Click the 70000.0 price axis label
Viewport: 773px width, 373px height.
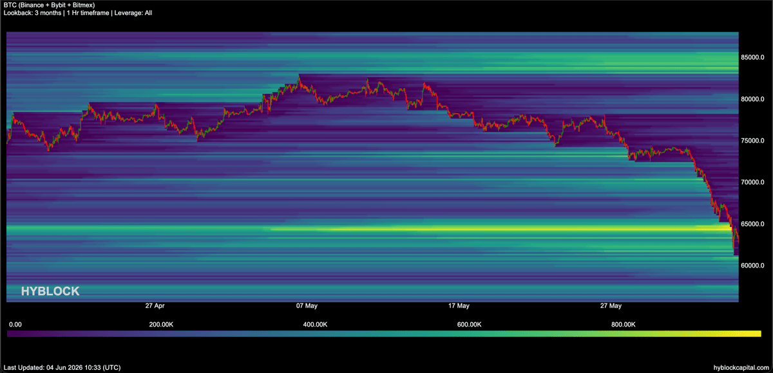click(752, 183)
